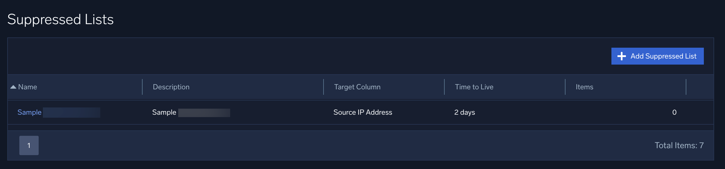Screen dimensions: 725x169
Task: Select the Sample description cell
Action: [x=164, y=112]
